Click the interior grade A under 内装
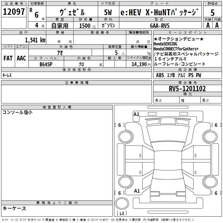Image resolution: width=223 pixels, height=223 pixels. click(x=217, y=25)
